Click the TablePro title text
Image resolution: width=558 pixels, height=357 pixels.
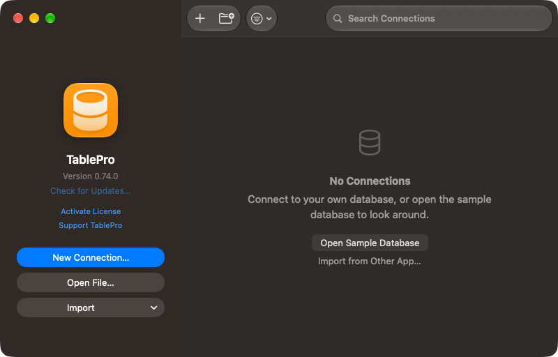[x=91, y=160]
